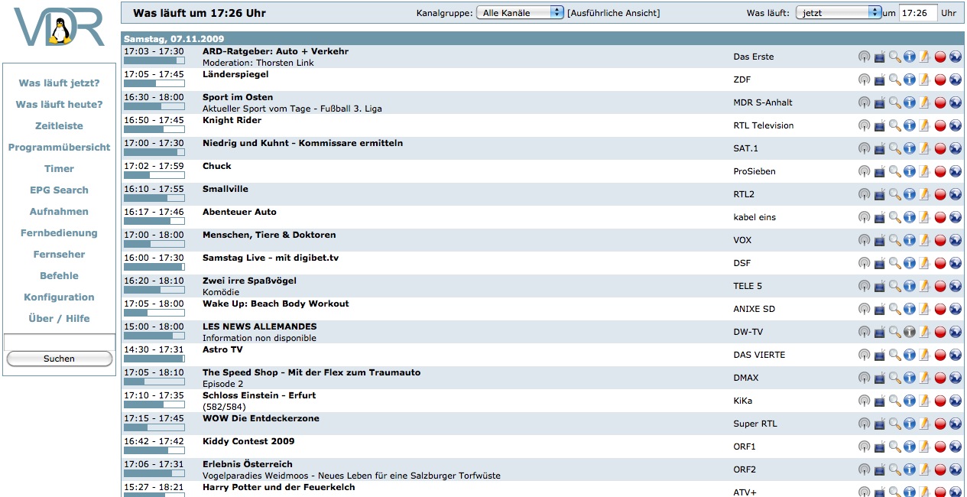Open the Timer page
The image size is (967, 497).
pyautogui.click(x=59, y=168)
